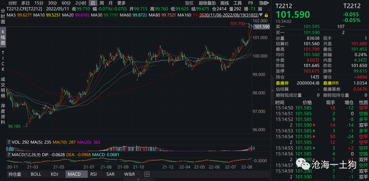This screenshot has height=181, width=369.
Task: Click the T2212.CFE[T2212] contract title
Action: coord(24,9)
